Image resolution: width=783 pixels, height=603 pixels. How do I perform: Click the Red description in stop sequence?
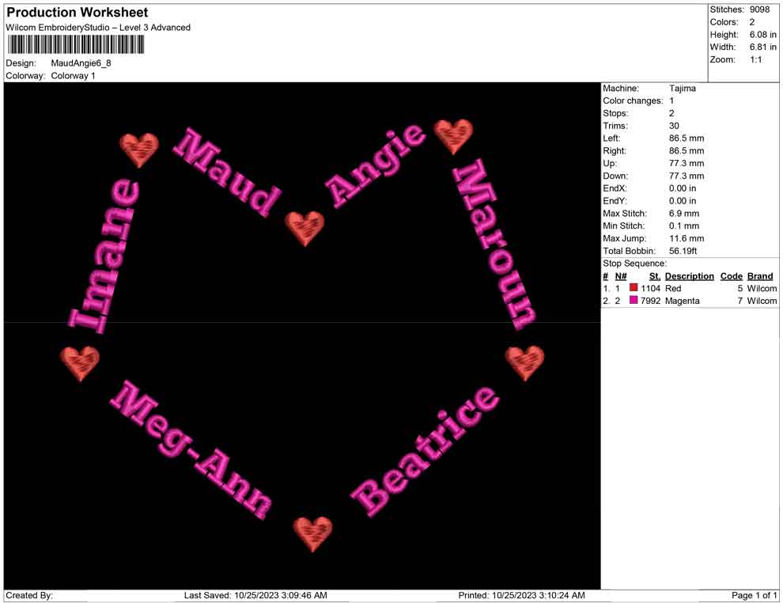click(x=672, y=288)
